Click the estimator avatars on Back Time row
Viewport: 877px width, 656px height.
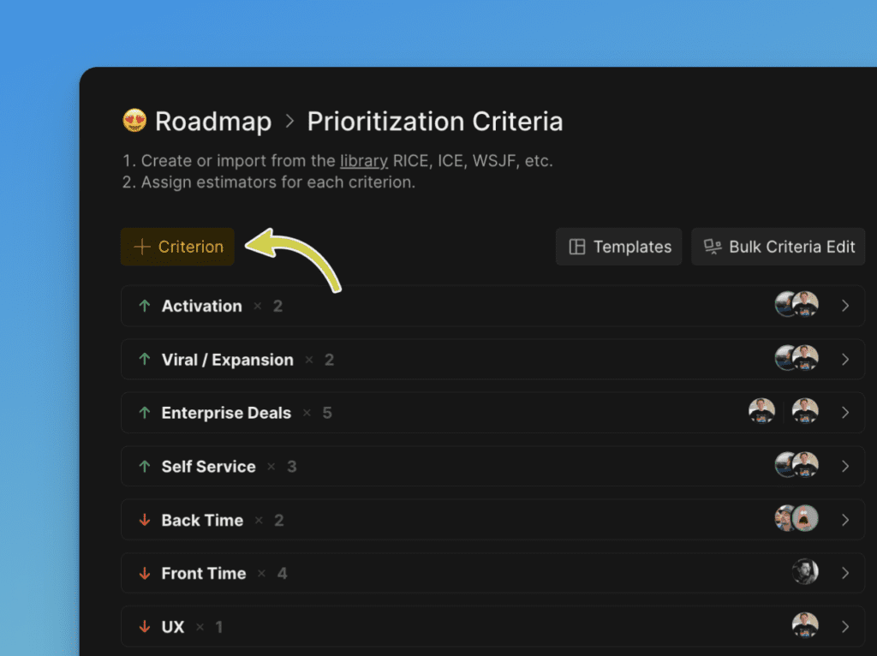[796, 519]
